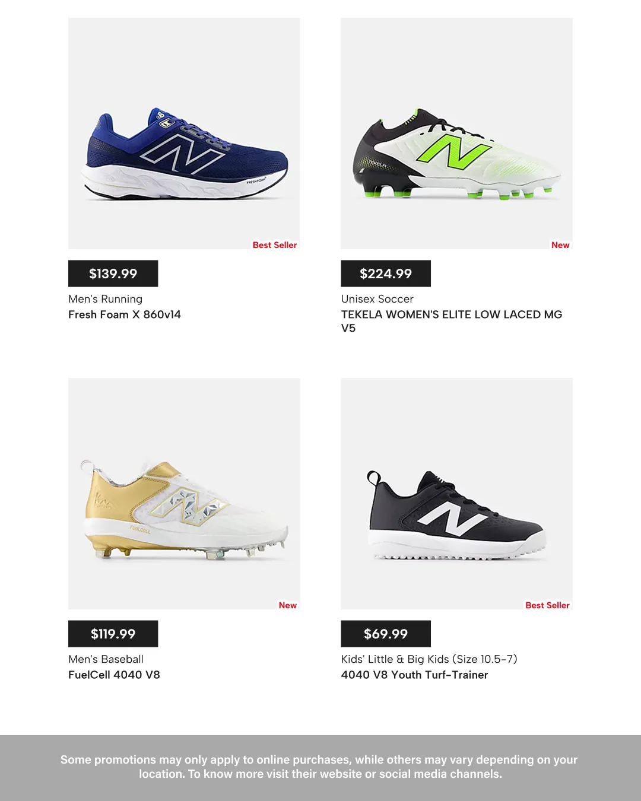
Task: Click the Best Seller badge on running shoe
Action: pos(275,245)
